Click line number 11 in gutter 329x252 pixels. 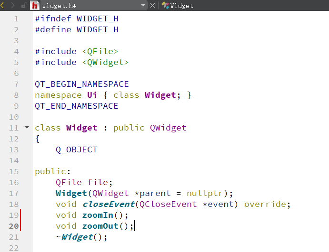[x=14, y=128]
